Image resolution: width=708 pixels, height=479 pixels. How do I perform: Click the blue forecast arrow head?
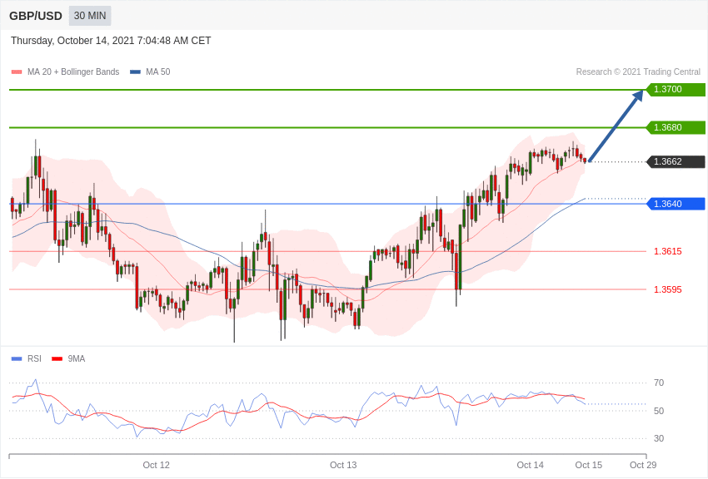click(x=638, y=96)
